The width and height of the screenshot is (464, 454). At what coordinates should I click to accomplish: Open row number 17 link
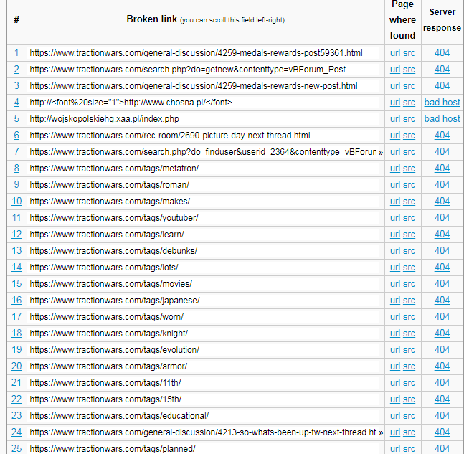[16, 317]
